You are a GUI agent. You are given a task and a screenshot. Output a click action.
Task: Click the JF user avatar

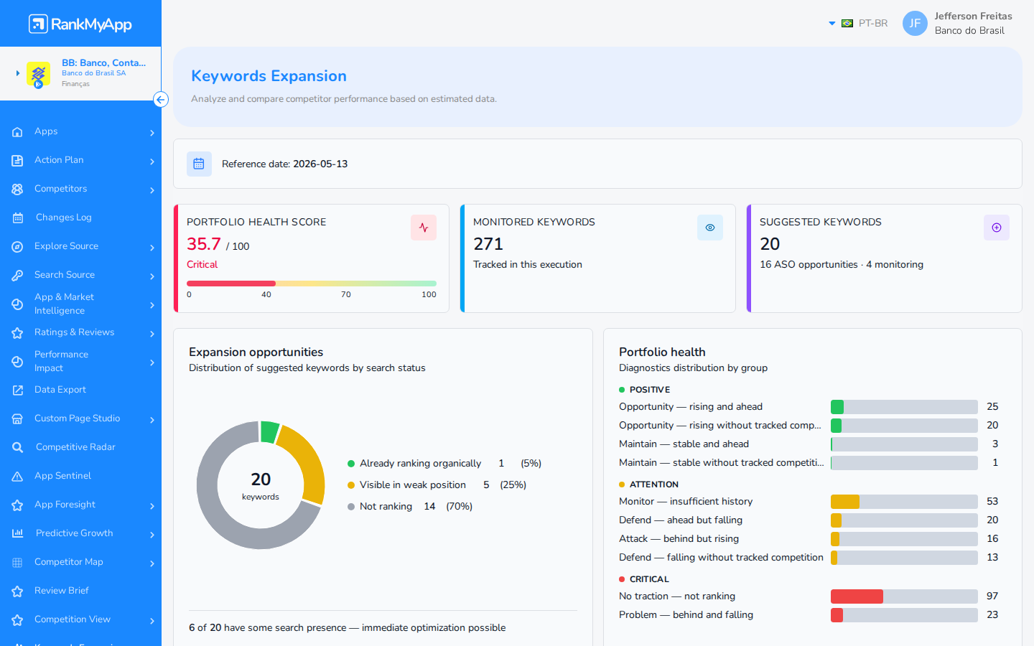915,23
